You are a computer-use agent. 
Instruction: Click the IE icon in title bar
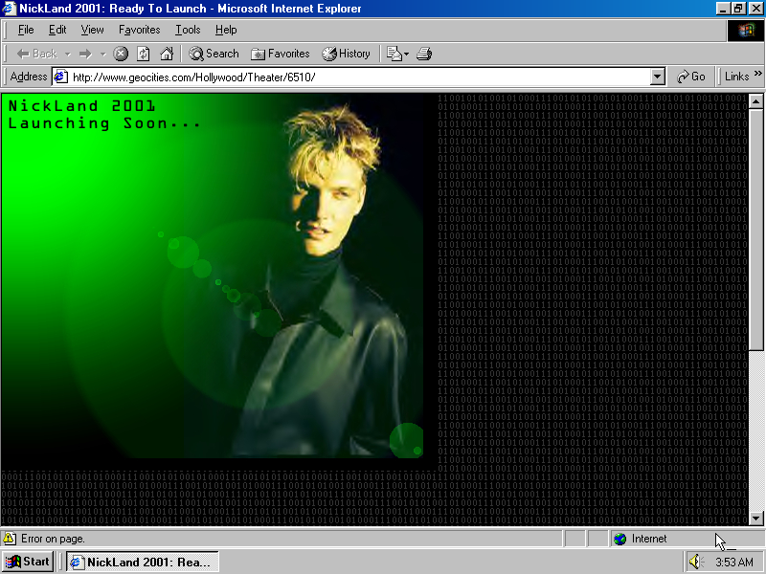(10, 9)
